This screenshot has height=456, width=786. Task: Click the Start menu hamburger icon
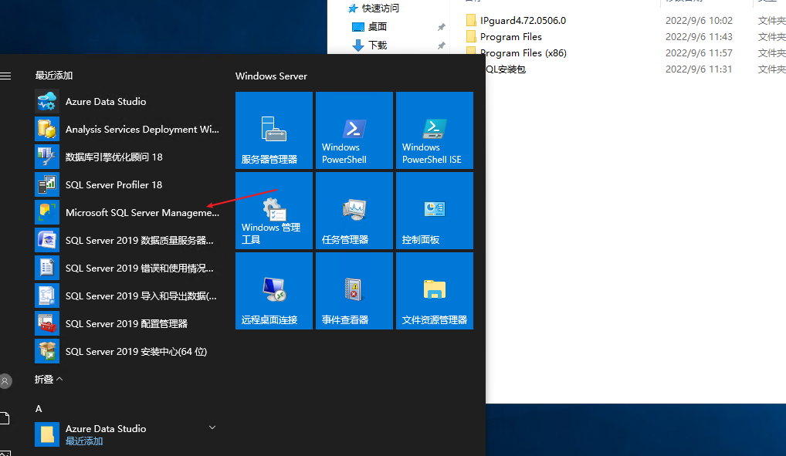[5, 76]
